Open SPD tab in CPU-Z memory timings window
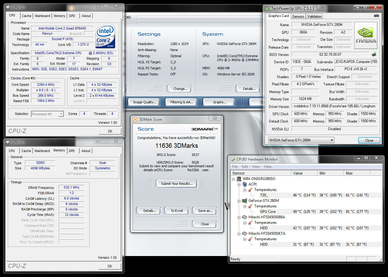This screenshot has width=388, height=277. 72,151
